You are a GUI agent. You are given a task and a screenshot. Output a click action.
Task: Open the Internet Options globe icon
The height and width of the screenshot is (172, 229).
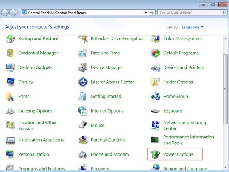point(83,111)
